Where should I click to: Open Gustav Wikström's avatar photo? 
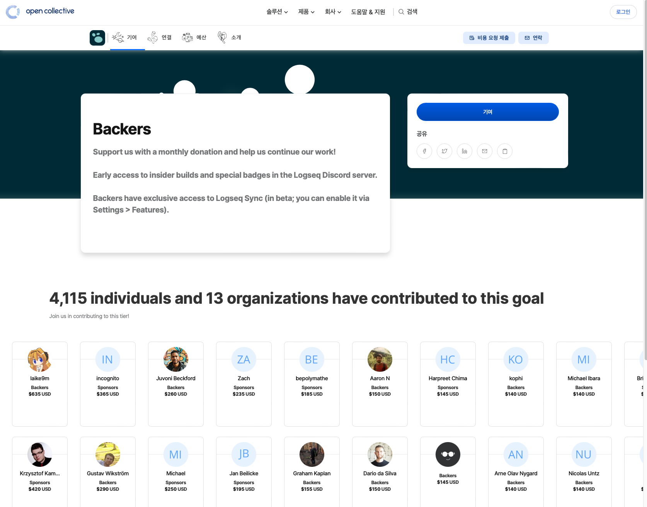tap(108, 454)
